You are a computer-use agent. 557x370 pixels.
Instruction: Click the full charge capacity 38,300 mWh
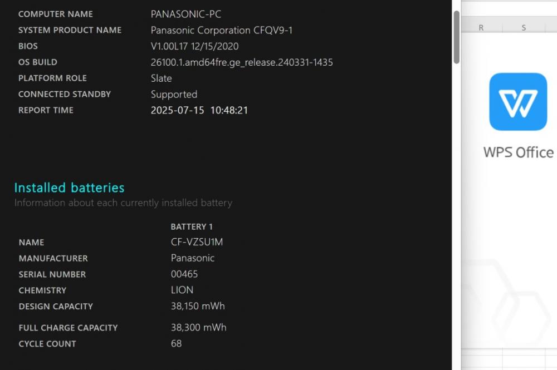click(199, 327)
